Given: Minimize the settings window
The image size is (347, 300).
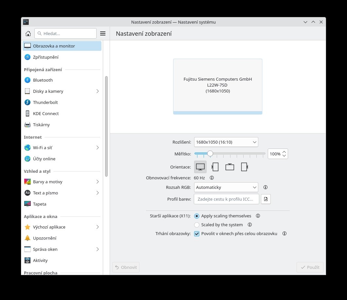Looking at the screenshot, I should point(305,22).
